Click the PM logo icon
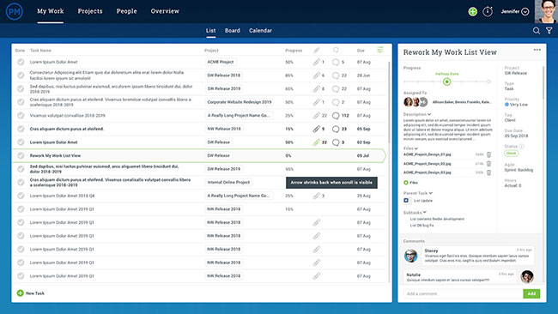The image size is (558, 314). [x=15, y=11]
